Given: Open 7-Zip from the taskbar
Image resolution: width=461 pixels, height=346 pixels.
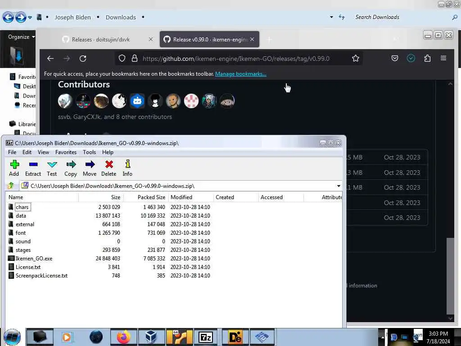Looking at the screenshot, I should (205, 337).
